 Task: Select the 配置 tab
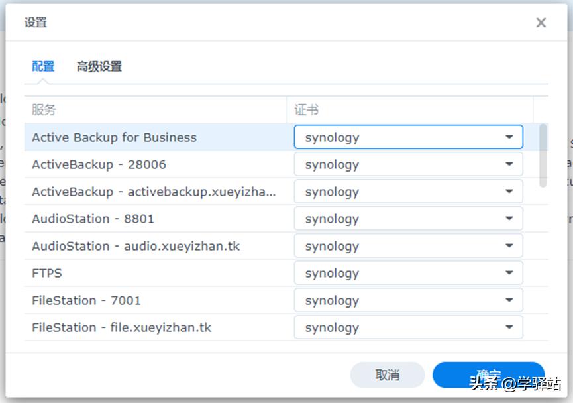[x=42, y=66]
